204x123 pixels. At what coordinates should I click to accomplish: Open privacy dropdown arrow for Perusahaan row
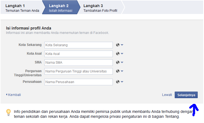coord(122,82)
